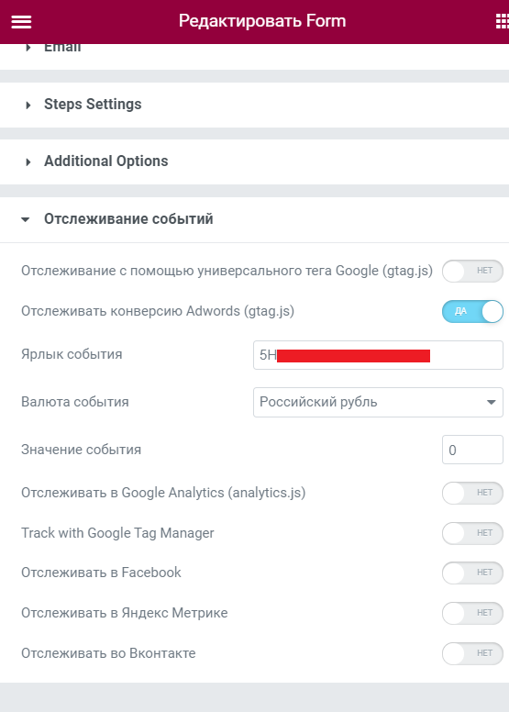Enable Google Analytics (analytics.js) tracking toggle
Viewport: 509px width, 712px height.
coord(472,493)
